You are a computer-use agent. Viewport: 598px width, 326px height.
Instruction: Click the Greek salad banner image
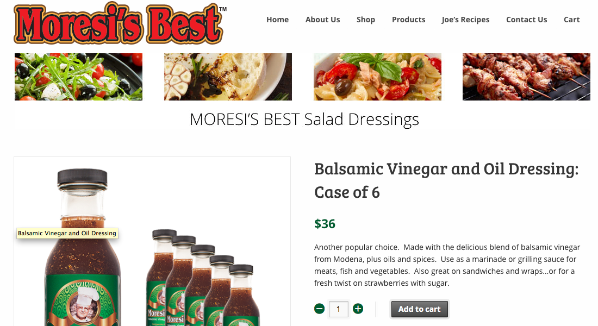[x=79, y=77]
